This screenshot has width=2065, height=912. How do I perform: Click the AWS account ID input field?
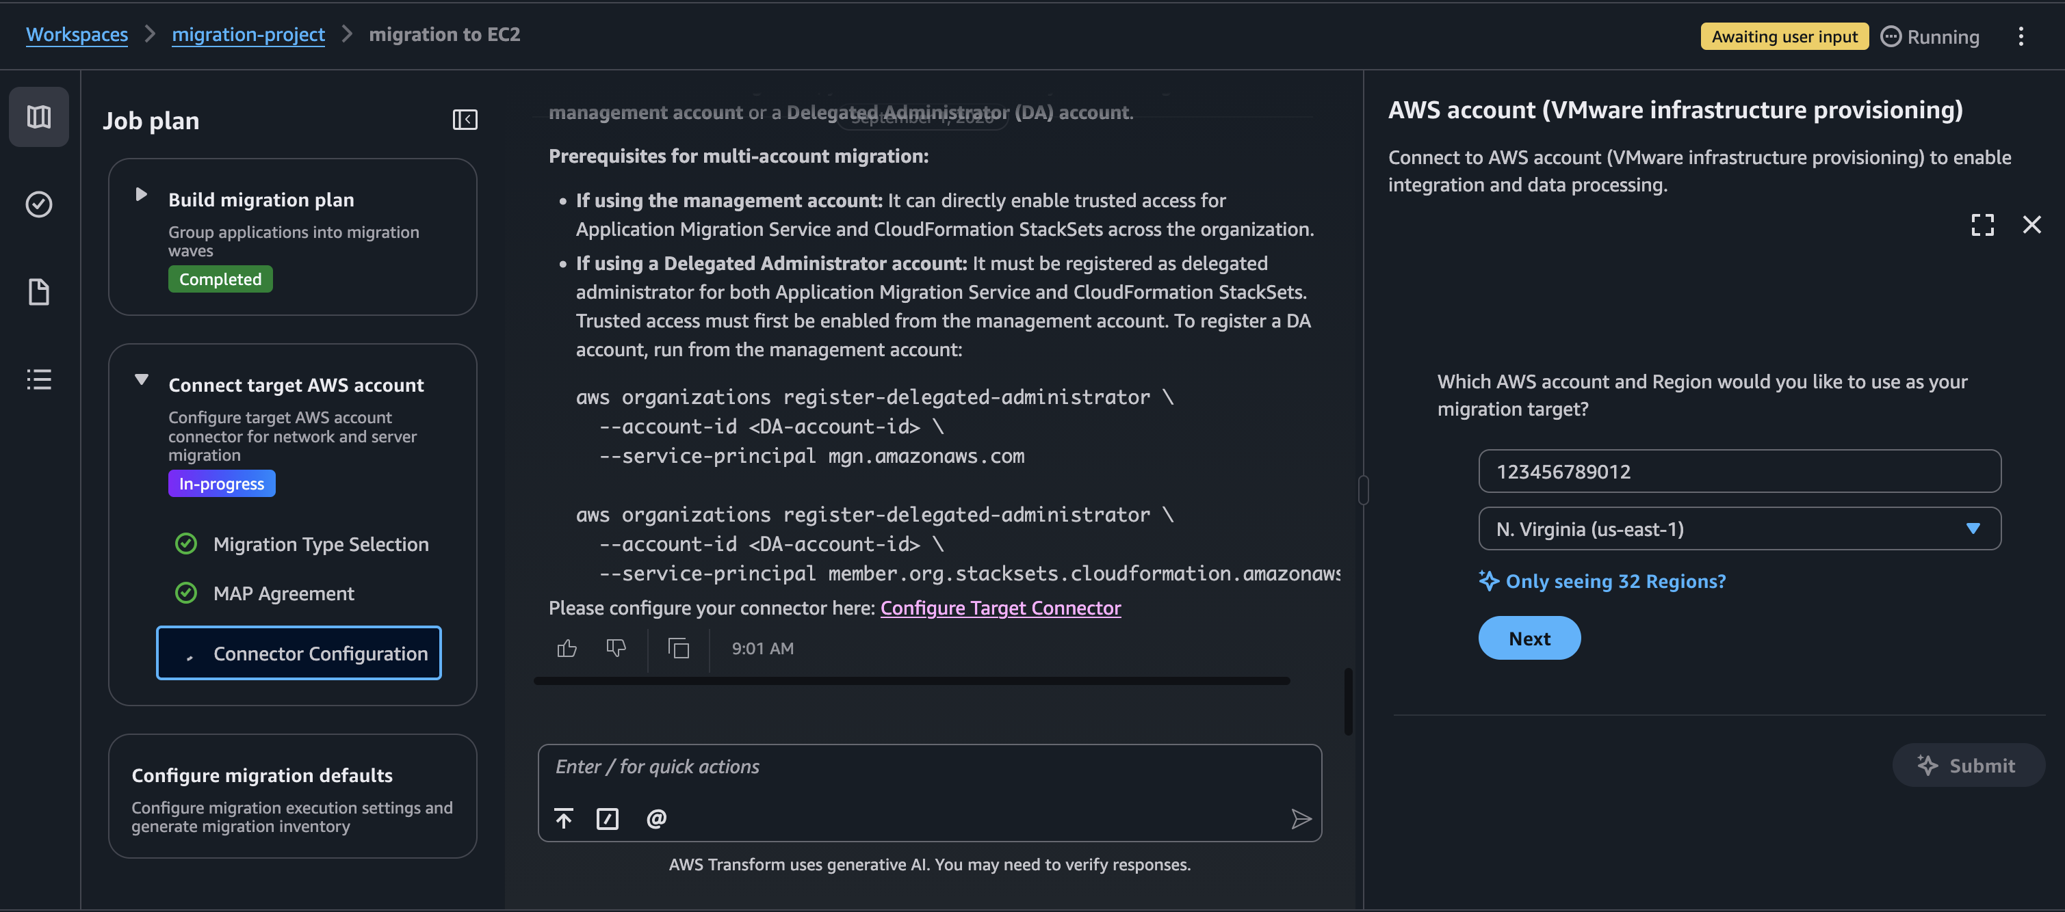coord(1739,471)
